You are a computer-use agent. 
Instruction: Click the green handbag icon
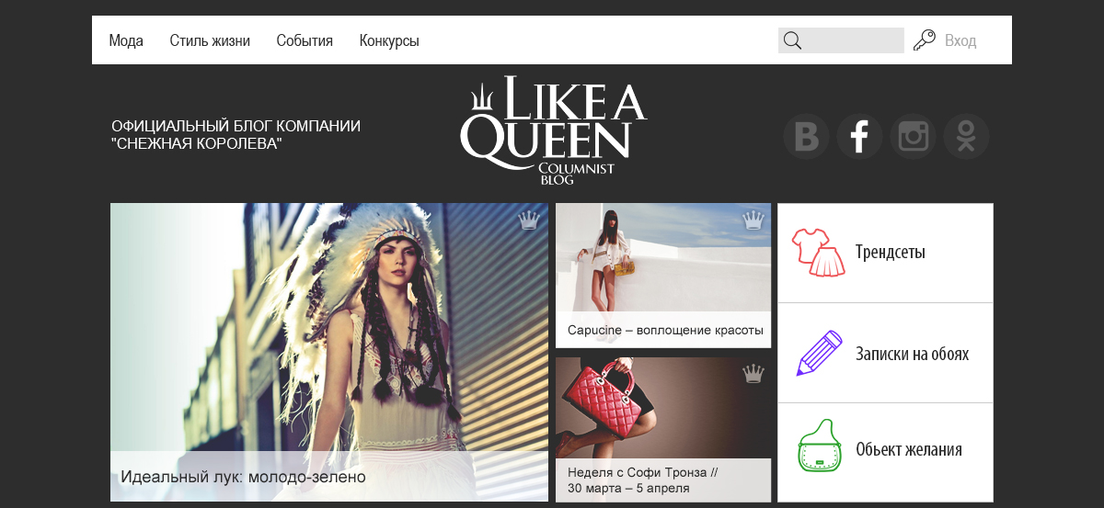(819, 447)
